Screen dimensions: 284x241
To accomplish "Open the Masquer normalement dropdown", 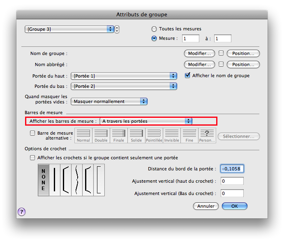I will click(x=109, y=101).
